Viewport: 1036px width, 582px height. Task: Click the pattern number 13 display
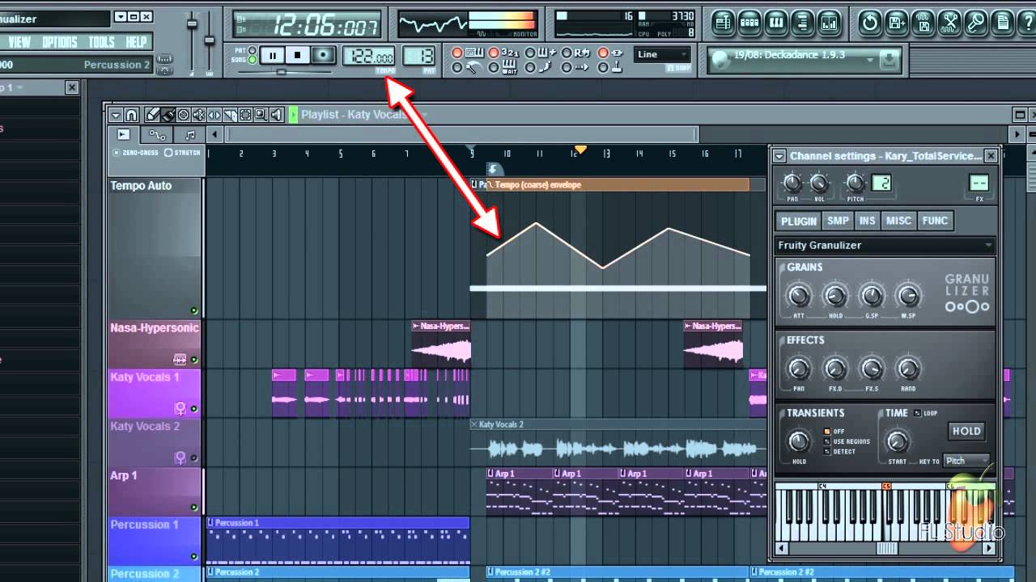click(x=419, y=56)
